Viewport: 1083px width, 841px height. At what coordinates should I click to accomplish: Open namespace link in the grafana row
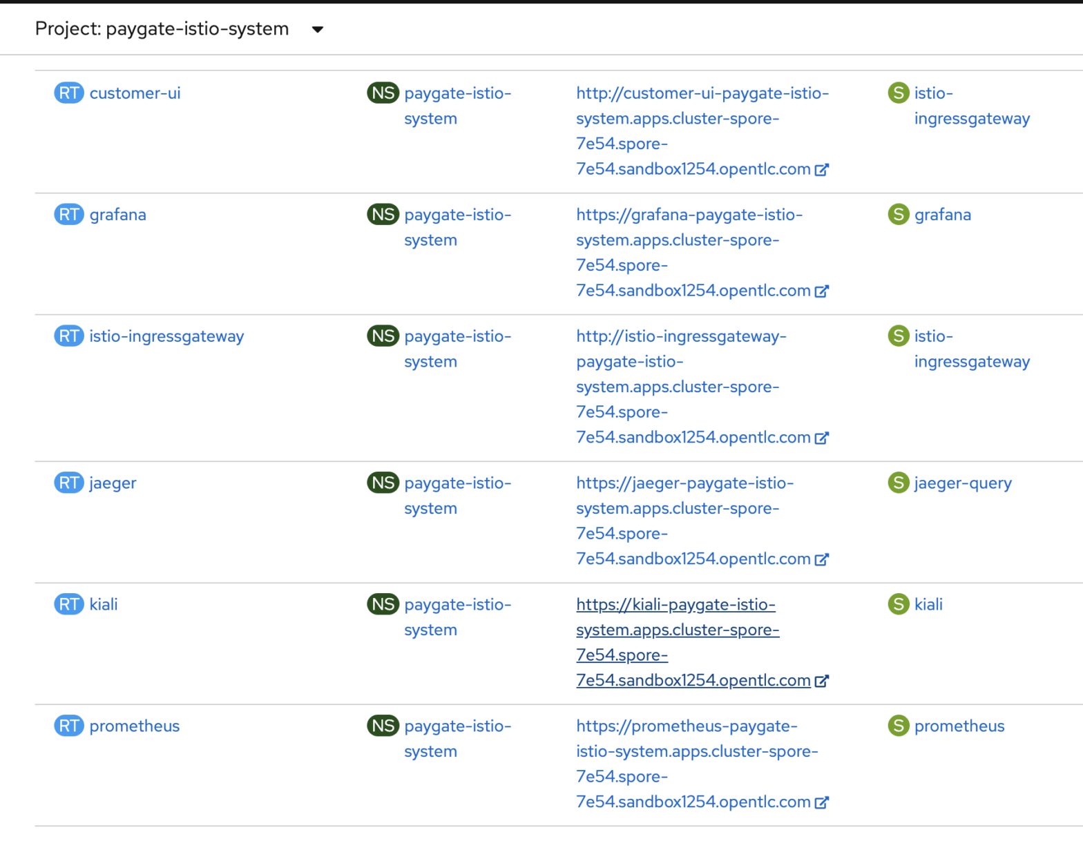coord(457,227)
